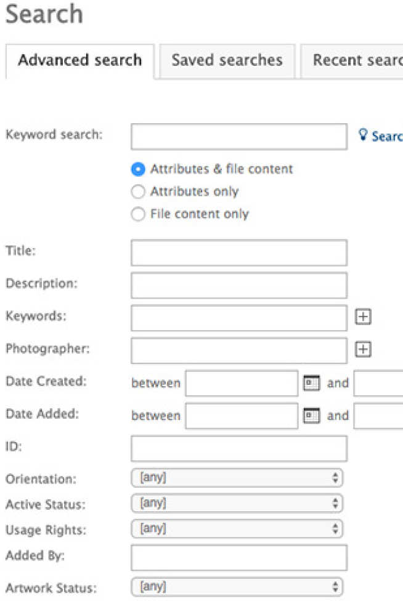Image resolution: width=403 pixels, height=601 pixels.
Task: Click the lightbulb search tips icon
Action: pos(363,135)
